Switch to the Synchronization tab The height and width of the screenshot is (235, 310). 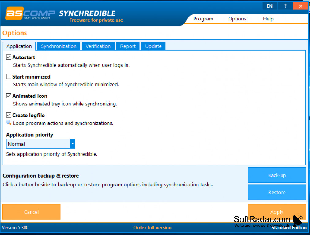coord(59,46)
